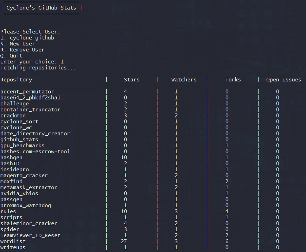
Task: Click the hashID repository name
Action: (10, 164)
